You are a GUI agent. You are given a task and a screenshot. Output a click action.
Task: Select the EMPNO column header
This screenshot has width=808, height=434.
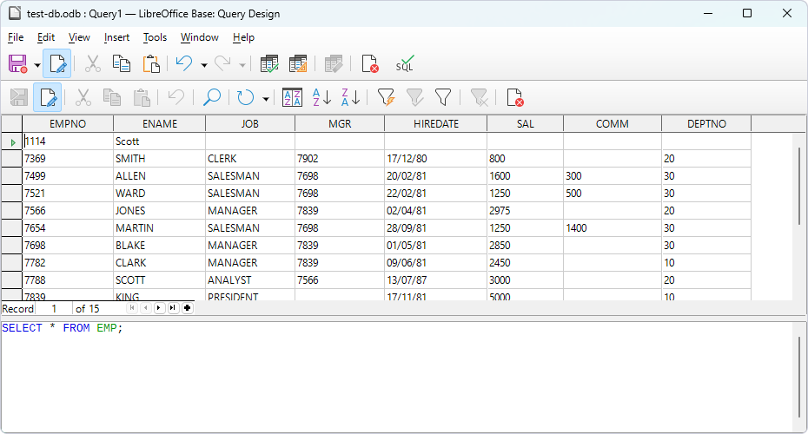[x=68, y=123]
